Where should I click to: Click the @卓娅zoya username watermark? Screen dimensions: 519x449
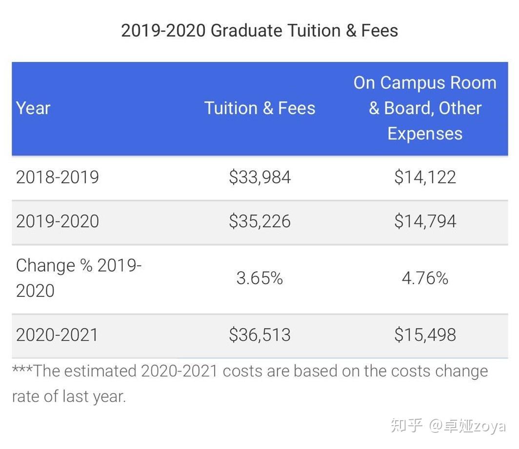click(467, 426)
